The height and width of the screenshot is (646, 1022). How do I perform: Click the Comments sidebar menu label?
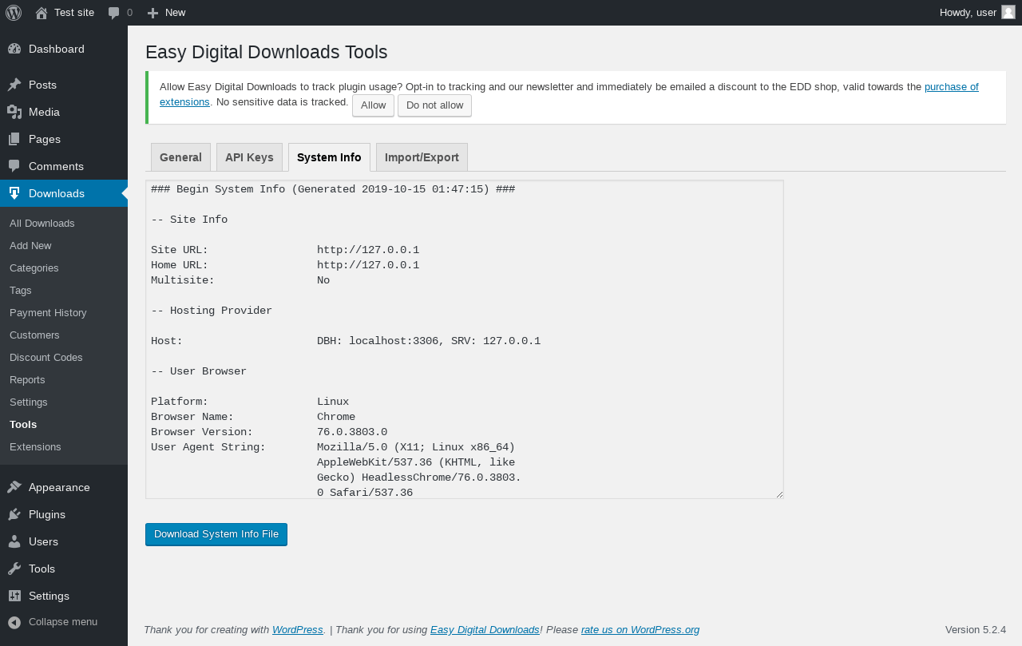pyautogui.click(x=56, y=166)
